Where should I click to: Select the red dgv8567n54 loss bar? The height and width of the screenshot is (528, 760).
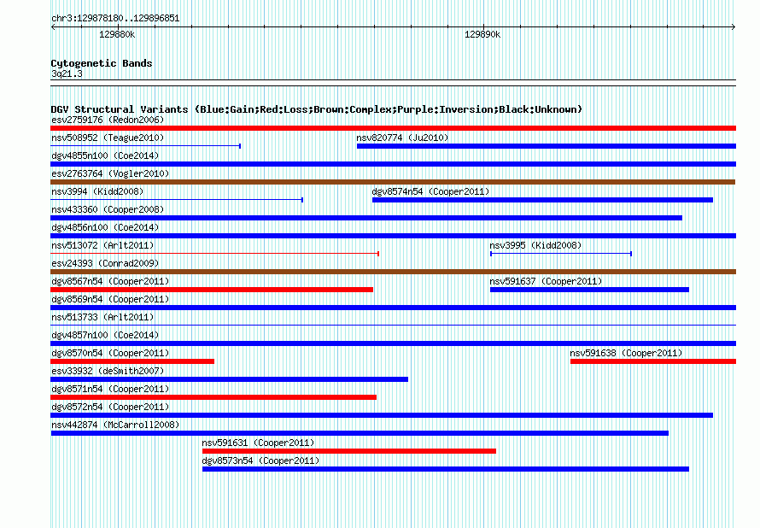coord(212,290)
